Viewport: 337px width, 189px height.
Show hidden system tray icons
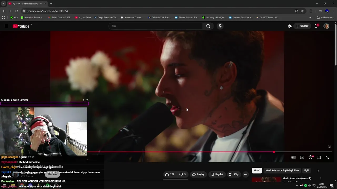(x=297, y=186)
